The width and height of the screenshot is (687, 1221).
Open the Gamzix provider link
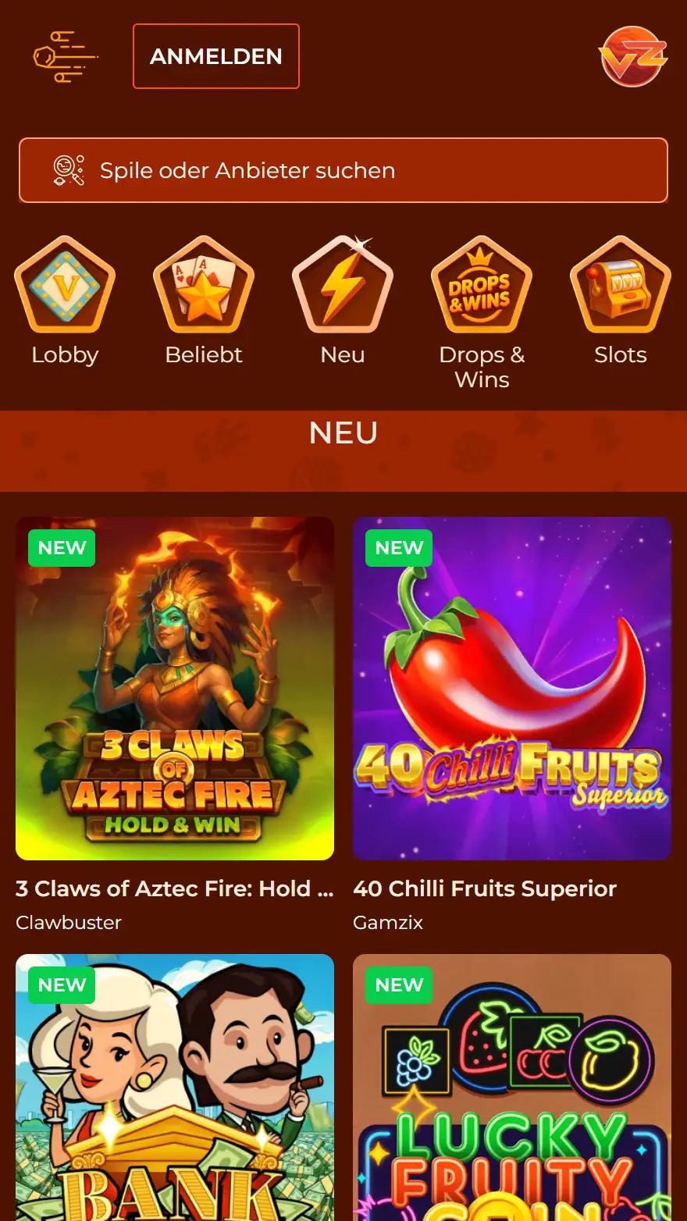388,922
